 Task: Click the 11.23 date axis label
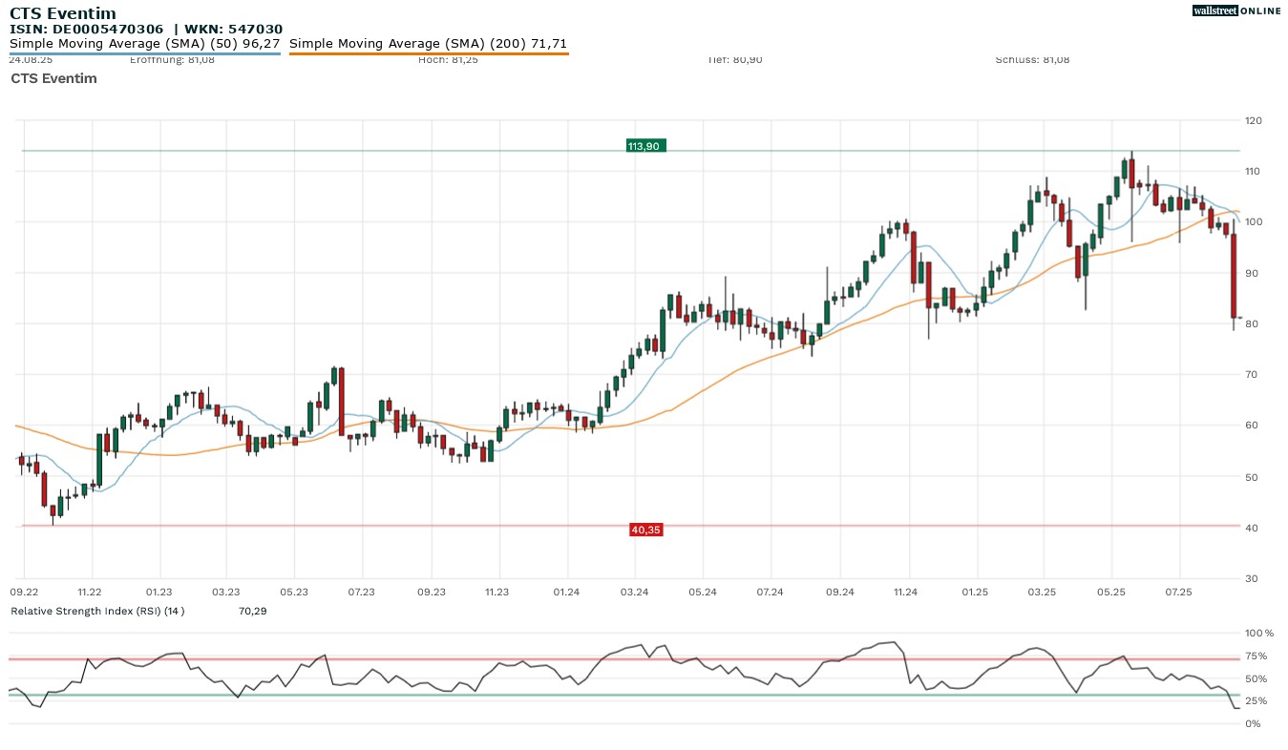coord(497,593)
